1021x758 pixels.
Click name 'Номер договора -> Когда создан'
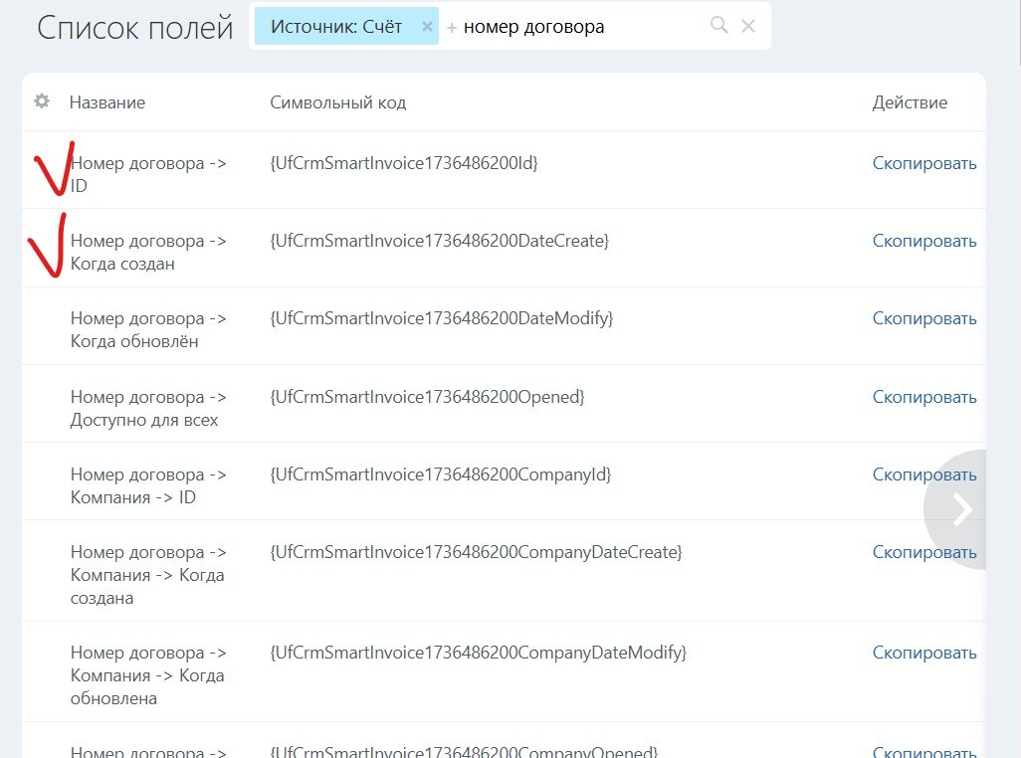148,252
